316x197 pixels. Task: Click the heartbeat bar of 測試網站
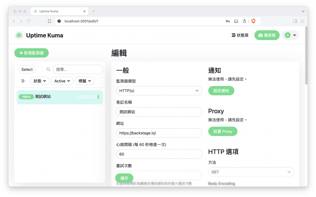[88, 97]
